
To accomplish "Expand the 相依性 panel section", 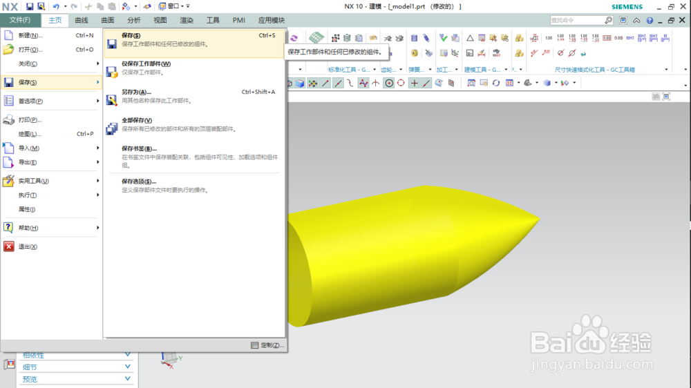I will click(76, 355).
